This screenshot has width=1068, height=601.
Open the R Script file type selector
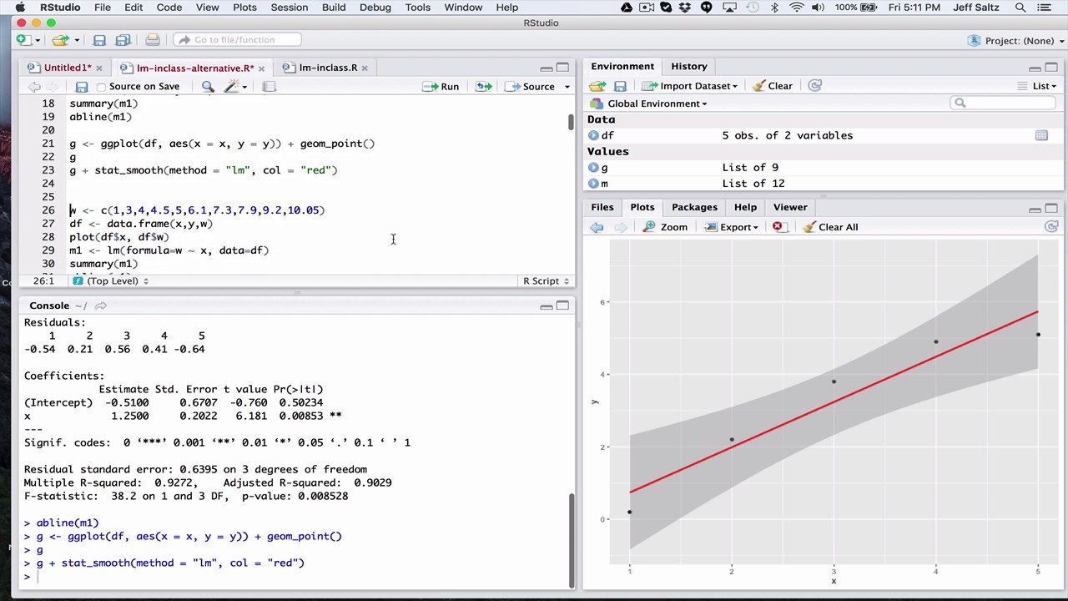click(x=546, y=281)
